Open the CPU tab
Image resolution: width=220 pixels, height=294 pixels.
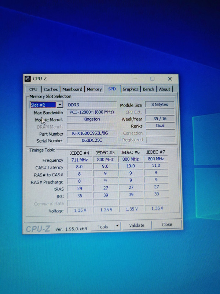[x=33, y=89]
